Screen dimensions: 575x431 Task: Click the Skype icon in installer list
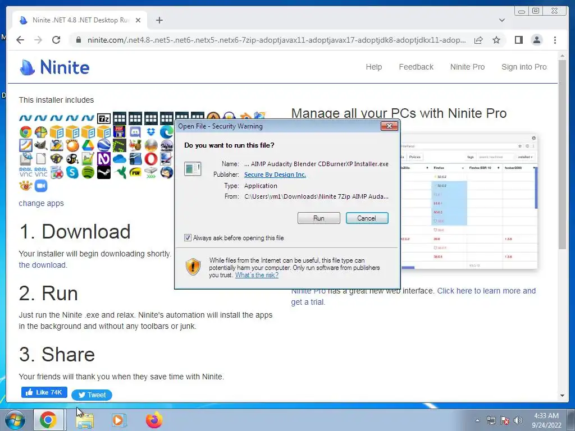72,172
